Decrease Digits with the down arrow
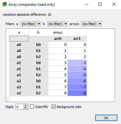121x124 pixels. pos(25,108)
